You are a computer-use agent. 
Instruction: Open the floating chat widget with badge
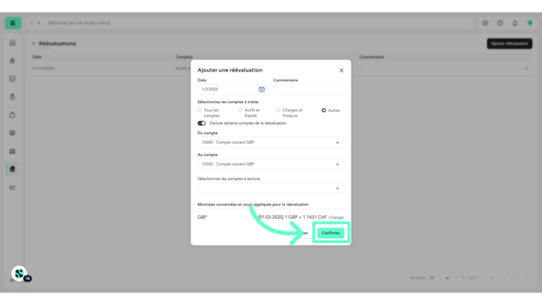point(20,273)
